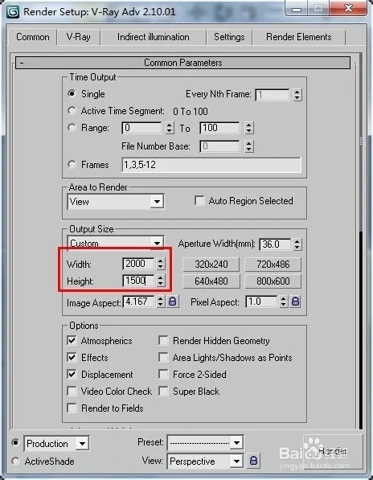Click the Aperture Width value field
Screen dimensions: 373x480
275,244
